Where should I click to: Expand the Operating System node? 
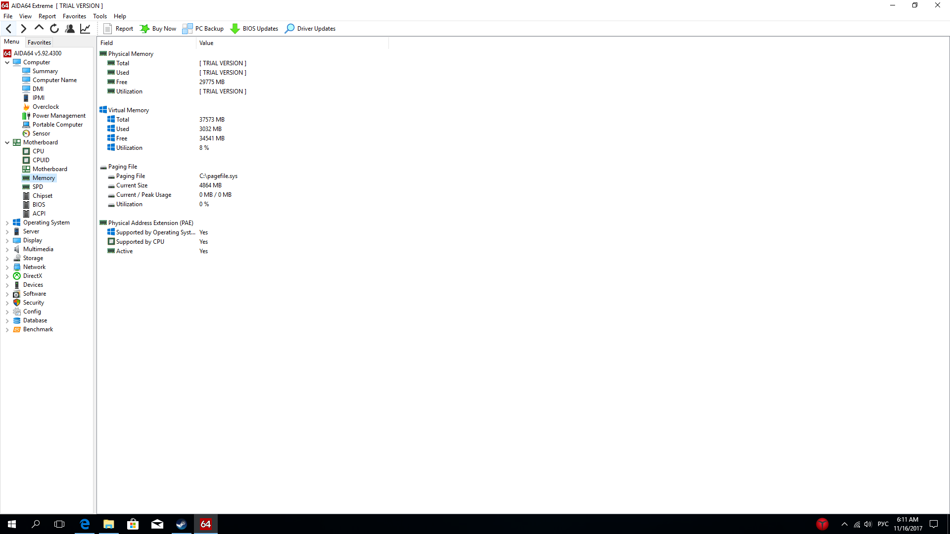[x=7, y=223]
